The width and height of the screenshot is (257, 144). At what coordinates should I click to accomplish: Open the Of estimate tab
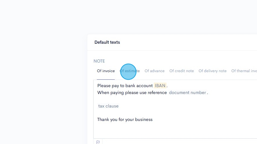coord(130,71)
